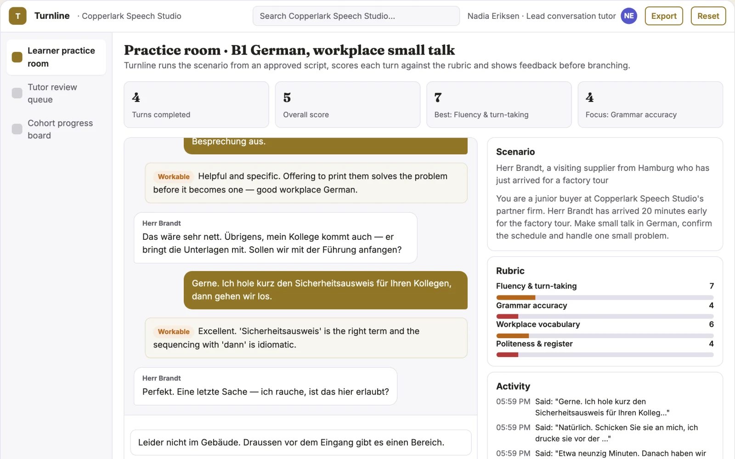
Task: Switch to Cohort progress board
Action: [56, 129]
